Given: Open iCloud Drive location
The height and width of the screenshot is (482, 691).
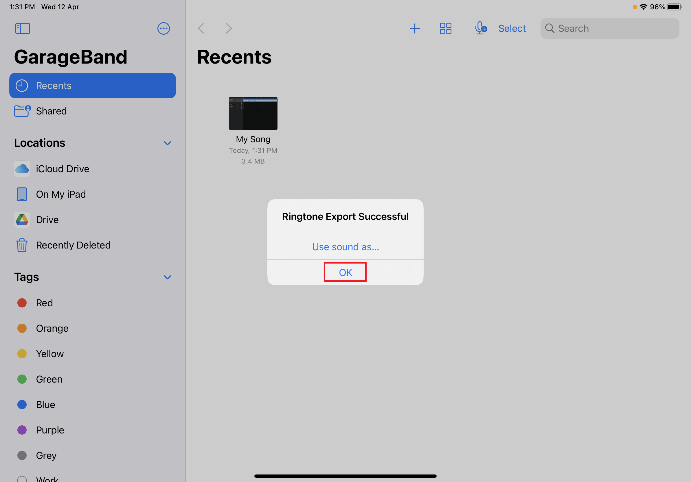Looking at the screenshot, I should tap(92, 169).
